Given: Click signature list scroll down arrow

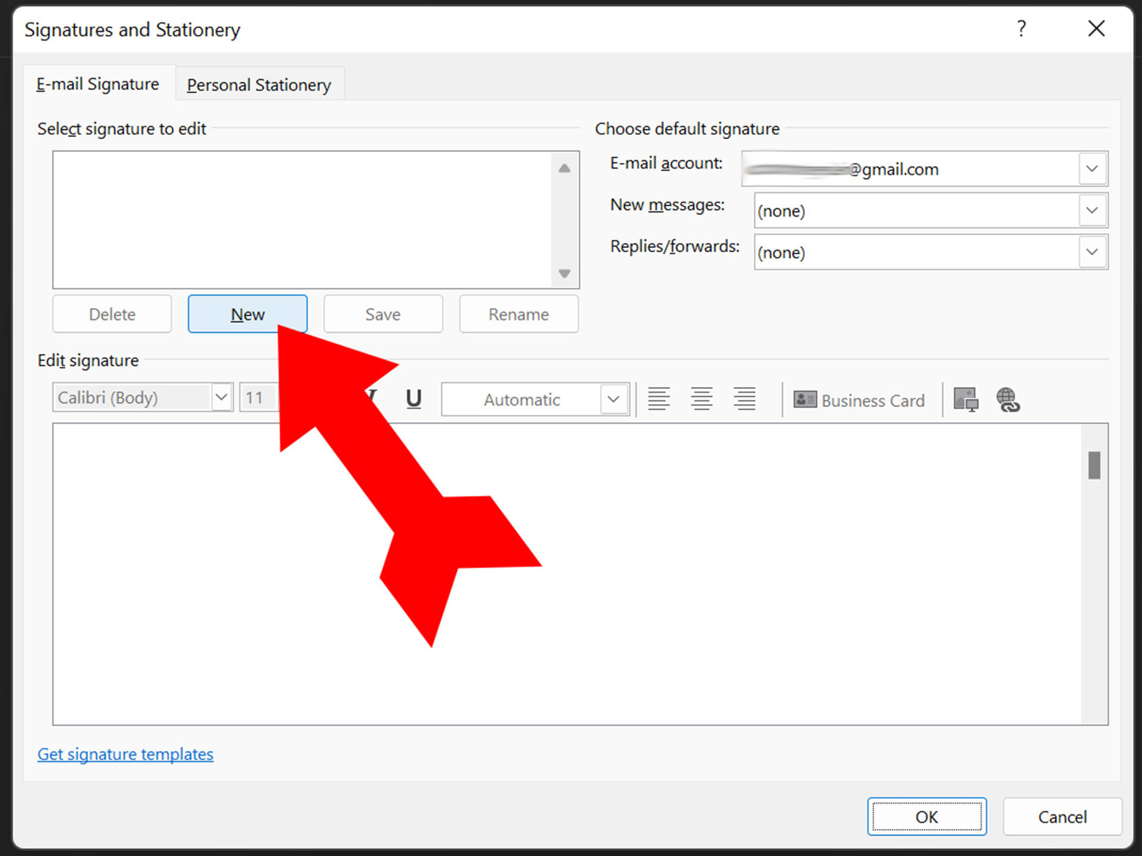Looking at the screenshot, I should 564,273.
